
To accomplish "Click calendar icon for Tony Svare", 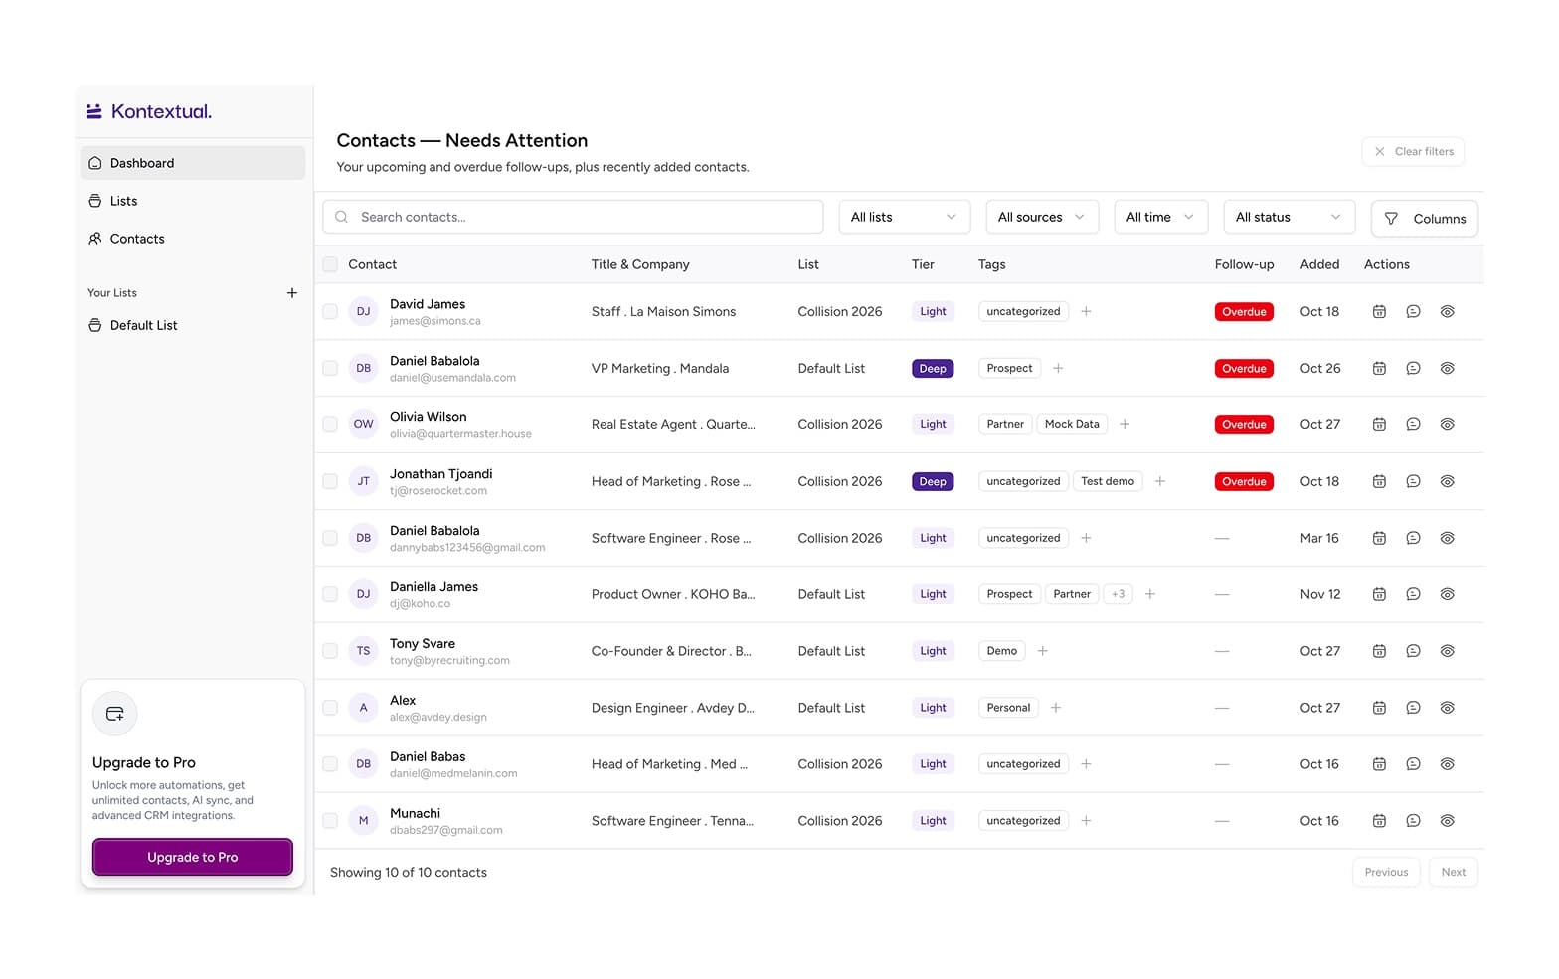I will point(1379,651).
